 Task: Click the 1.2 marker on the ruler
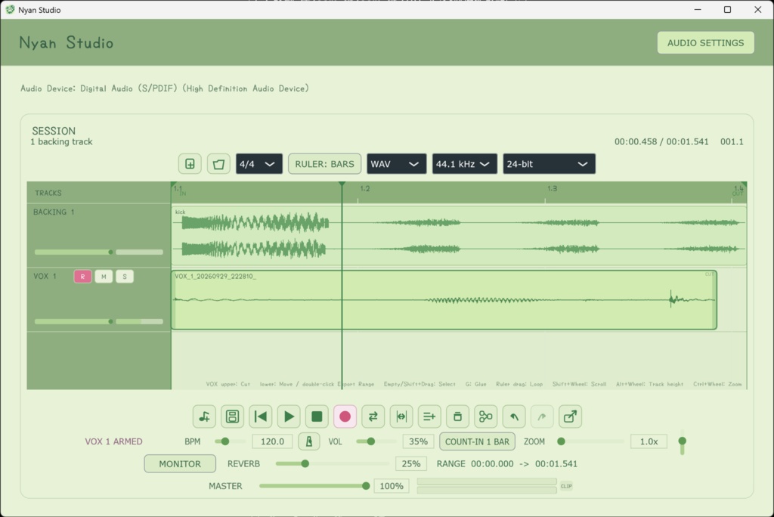point(365,189)
